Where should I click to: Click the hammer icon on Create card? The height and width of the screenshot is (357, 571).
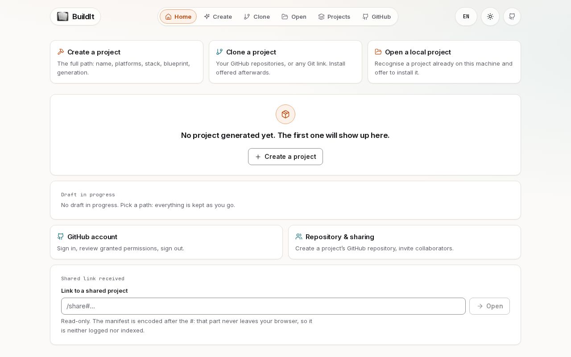point(61,52)
